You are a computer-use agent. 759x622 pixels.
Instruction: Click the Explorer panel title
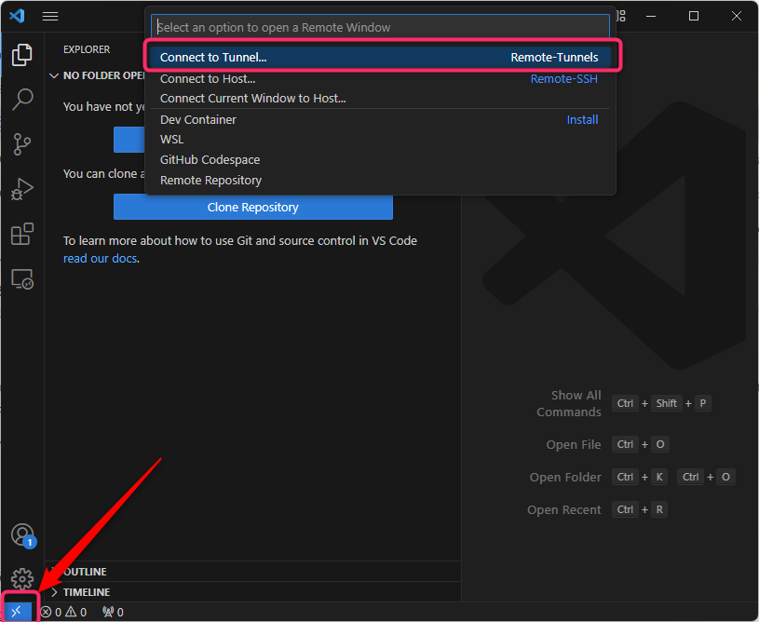87,49
